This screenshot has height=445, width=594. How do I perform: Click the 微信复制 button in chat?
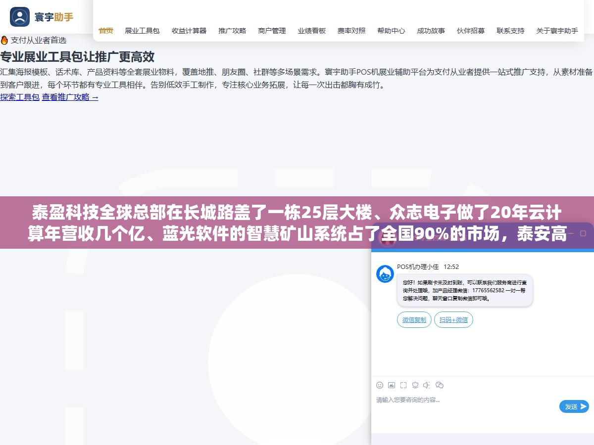(414, 320)
